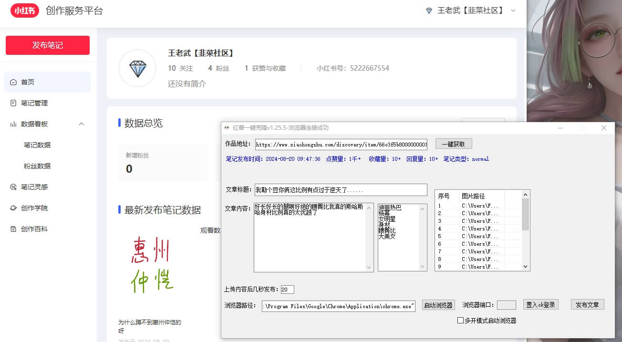622x342 pixels.
Task: Enable 多开模式启动浏览器 checkbox
Action: [460, 320]
